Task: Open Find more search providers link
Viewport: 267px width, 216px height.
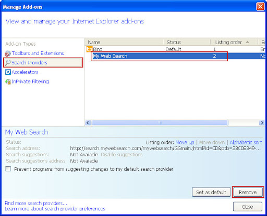Action: point(36,203)
